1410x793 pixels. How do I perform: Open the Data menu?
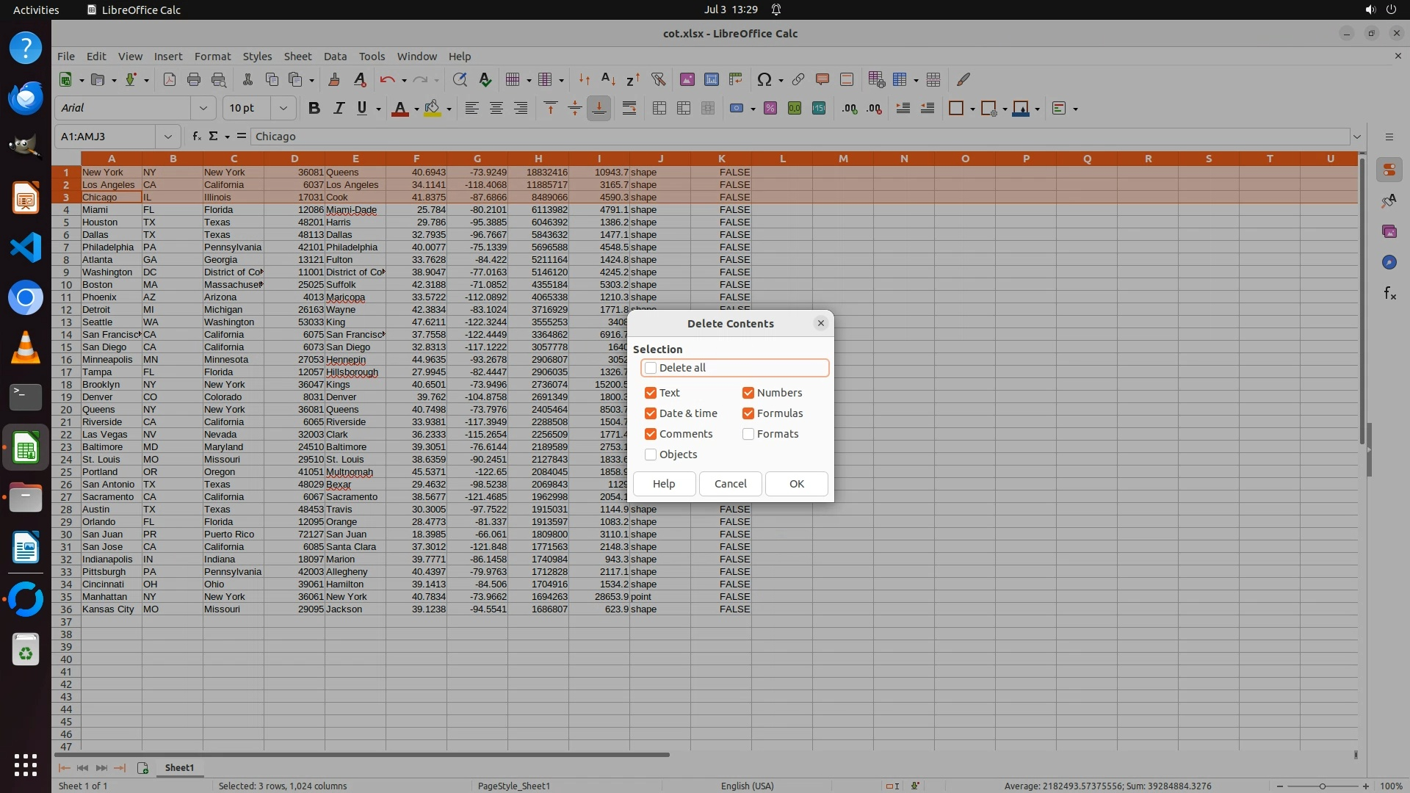(x=335, y=56)
